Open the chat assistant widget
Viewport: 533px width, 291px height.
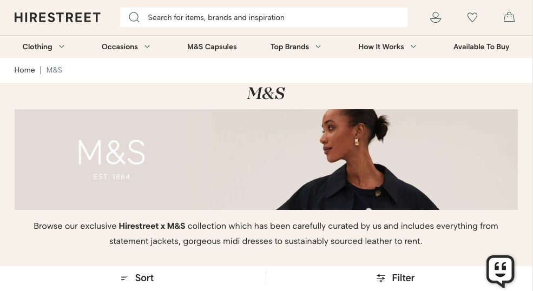click(x=500, y=271)
